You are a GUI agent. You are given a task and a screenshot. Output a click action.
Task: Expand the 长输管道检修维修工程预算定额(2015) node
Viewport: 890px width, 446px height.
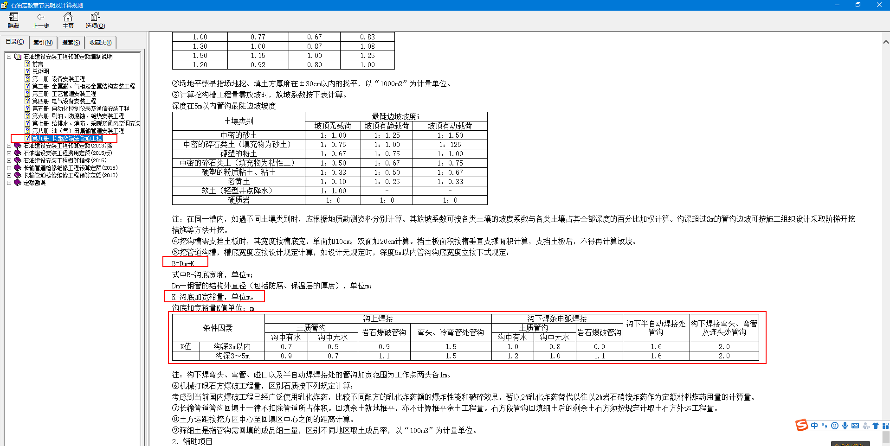coord(9,168)
